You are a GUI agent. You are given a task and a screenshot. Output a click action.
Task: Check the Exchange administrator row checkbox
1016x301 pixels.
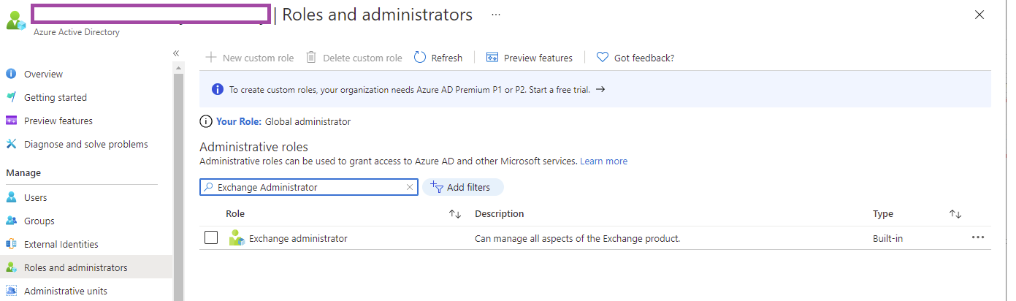pyautogui.click(x=211, y=237)
